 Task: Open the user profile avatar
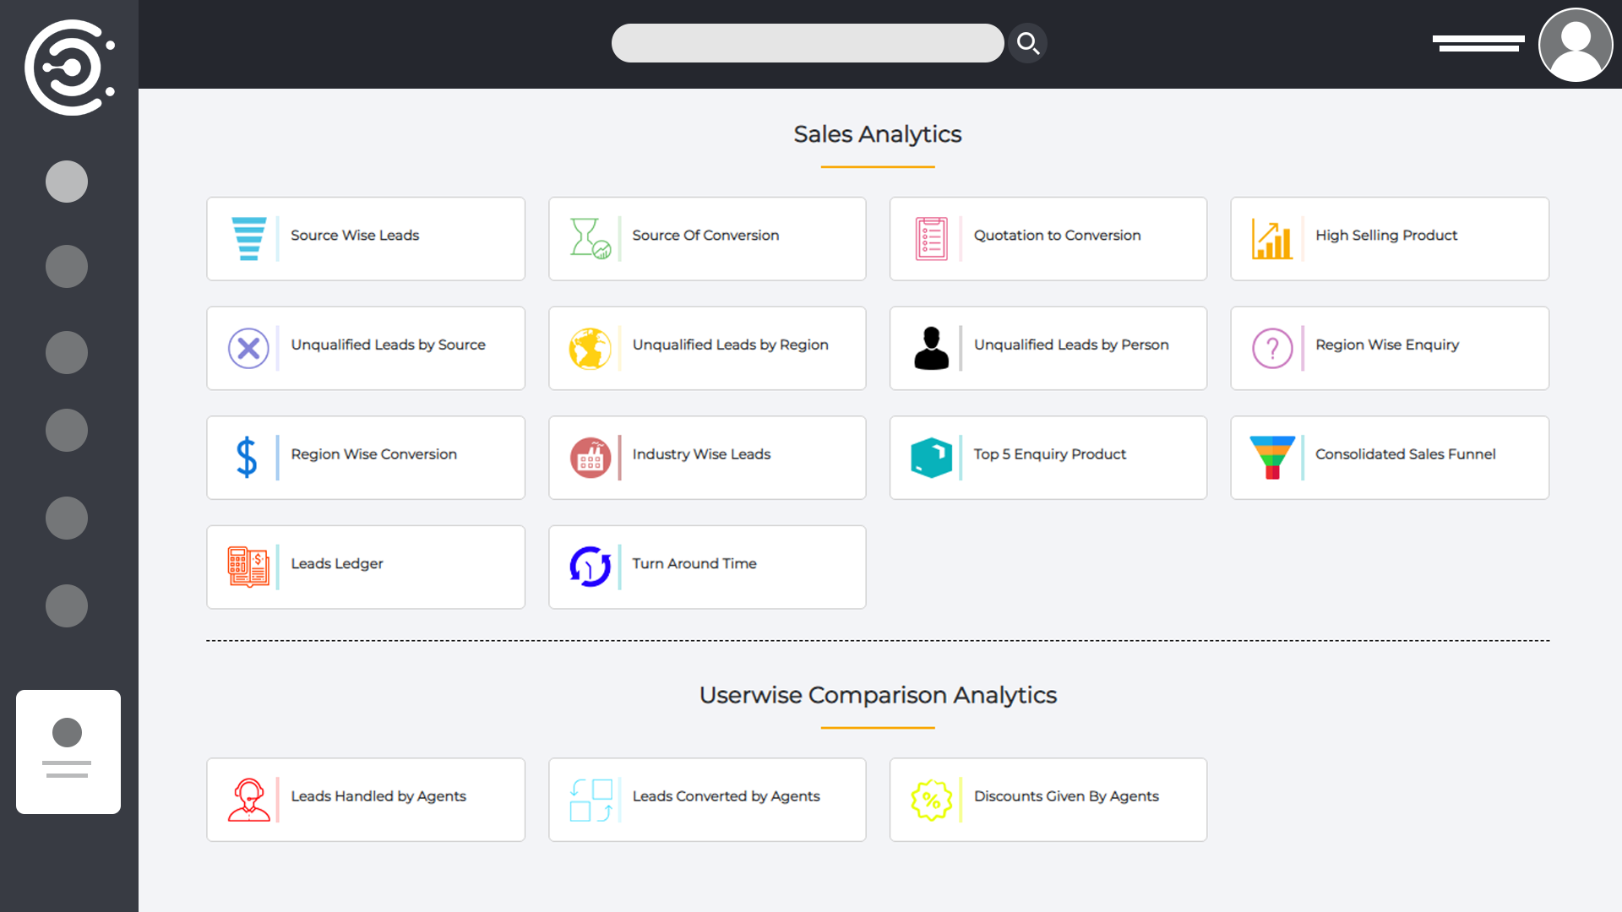[1576, 45]
